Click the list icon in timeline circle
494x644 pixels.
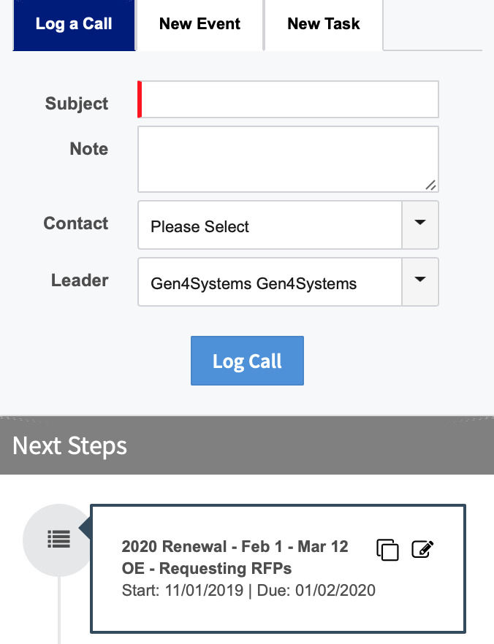click(58, 540)
